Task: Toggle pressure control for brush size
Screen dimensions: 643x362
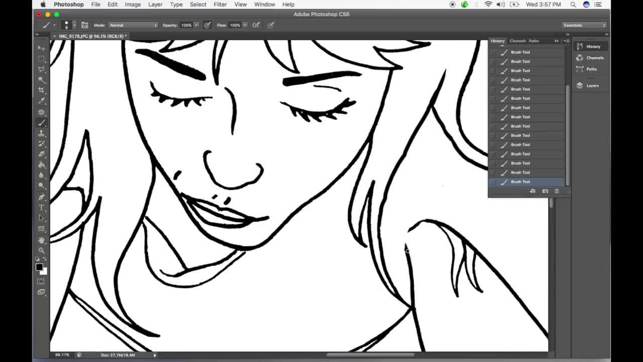Action: [x=271, y=25]
